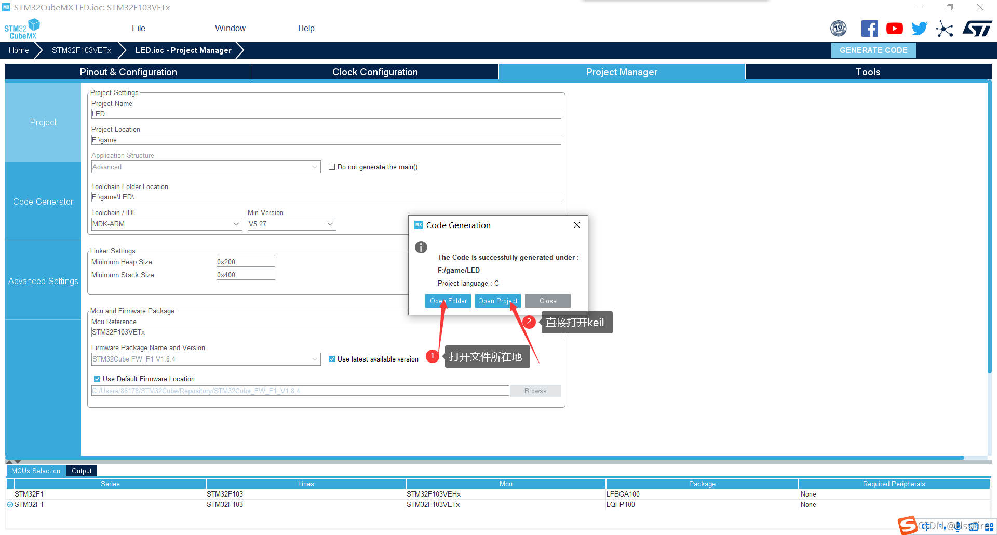The height and width of the screenshot is (535, 997).
Task: Click the ST community network icon
Action: click(945, 29)
